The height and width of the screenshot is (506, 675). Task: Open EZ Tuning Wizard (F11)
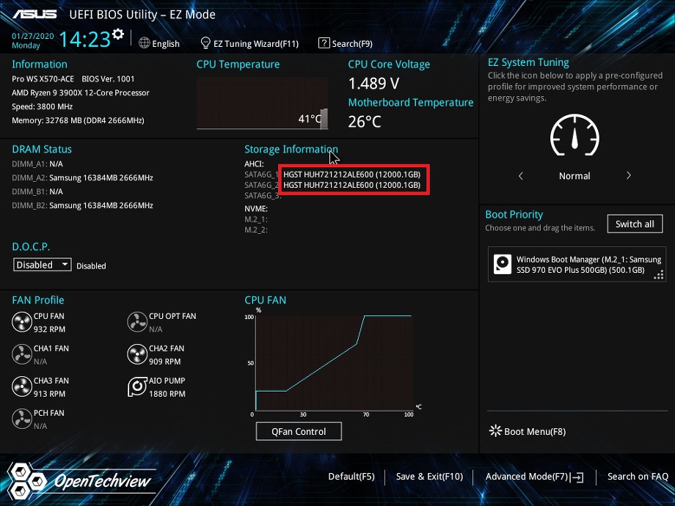(249, 43)
